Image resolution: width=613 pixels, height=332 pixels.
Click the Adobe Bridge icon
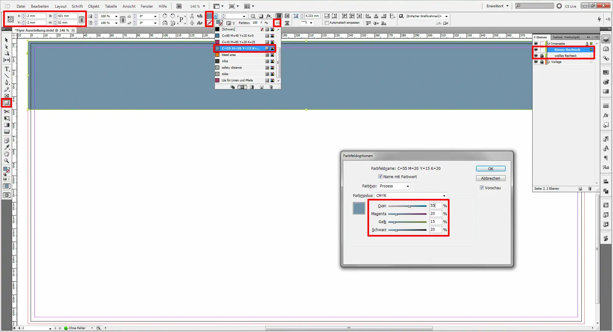point(179,6)
